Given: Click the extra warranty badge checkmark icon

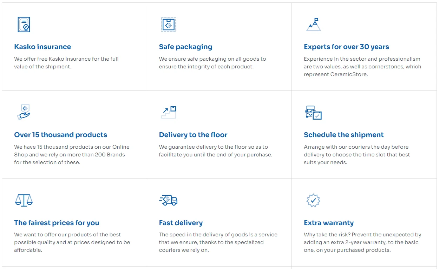Looking at the screenshot, I should (313, 200).
